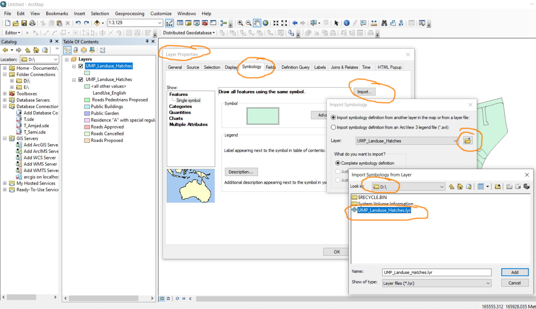Viewport: 536px width, 309px height.
Task: Toggle visibility of UMP_Landuse_Hatches layer
Action: [80, 66]
